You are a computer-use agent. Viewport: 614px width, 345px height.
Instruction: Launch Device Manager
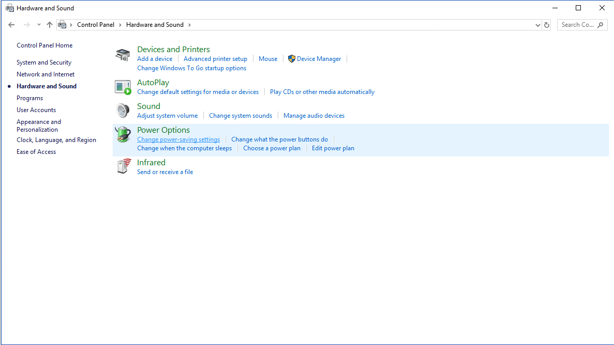pos(319,59)
